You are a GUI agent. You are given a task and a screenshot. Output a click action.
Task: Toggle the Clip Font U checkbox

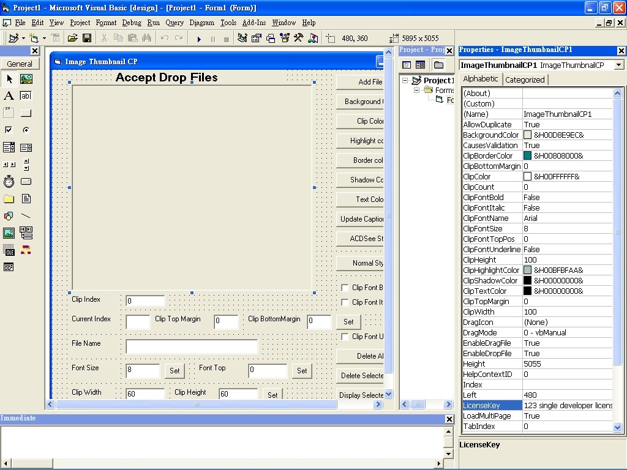(345, 337)
